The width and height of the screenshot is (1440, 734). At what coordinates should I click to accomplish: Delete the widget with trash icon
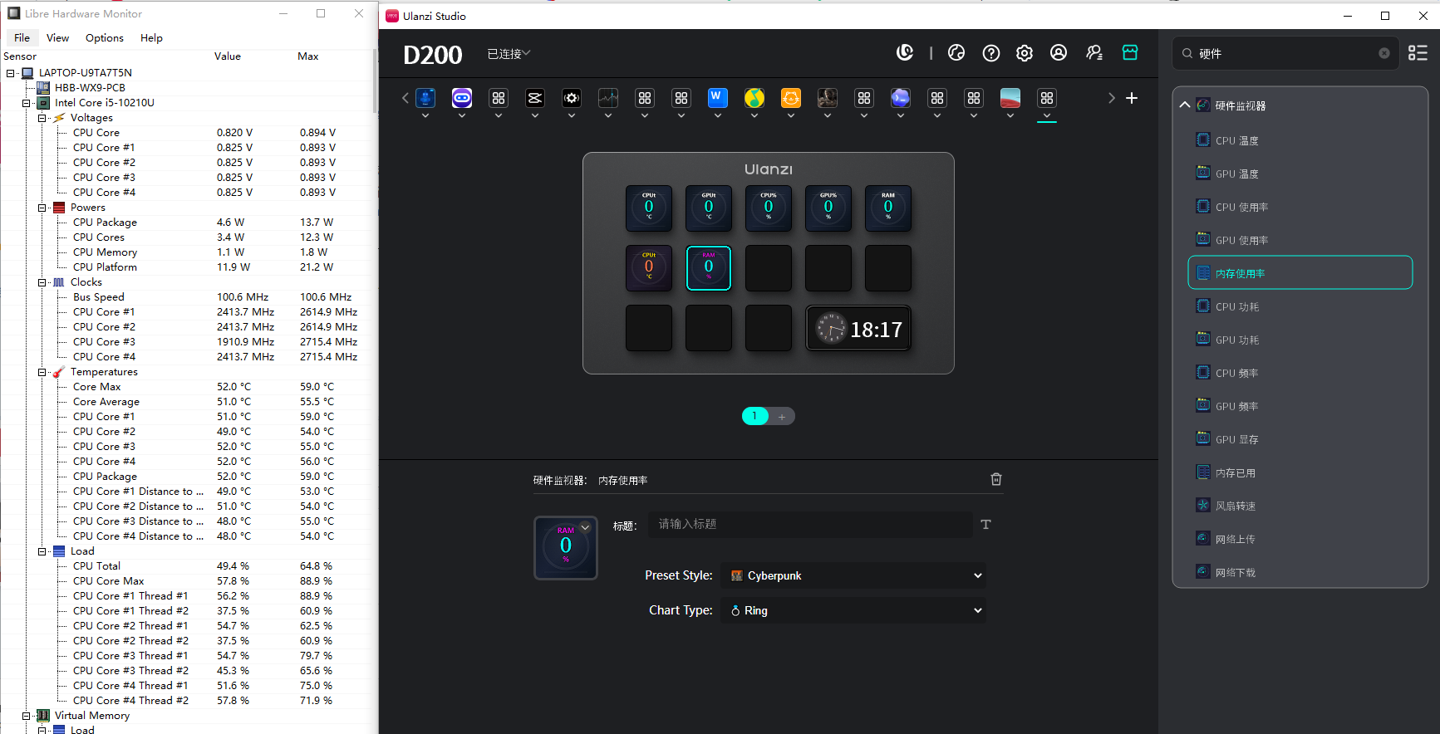[996, 479]
